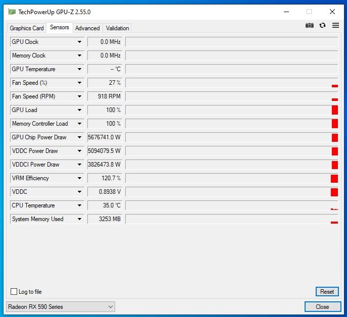Open the hamburger menu icon
Viewport: 347px width, 317px height.
pyautogui.click(x=335, y=25)
